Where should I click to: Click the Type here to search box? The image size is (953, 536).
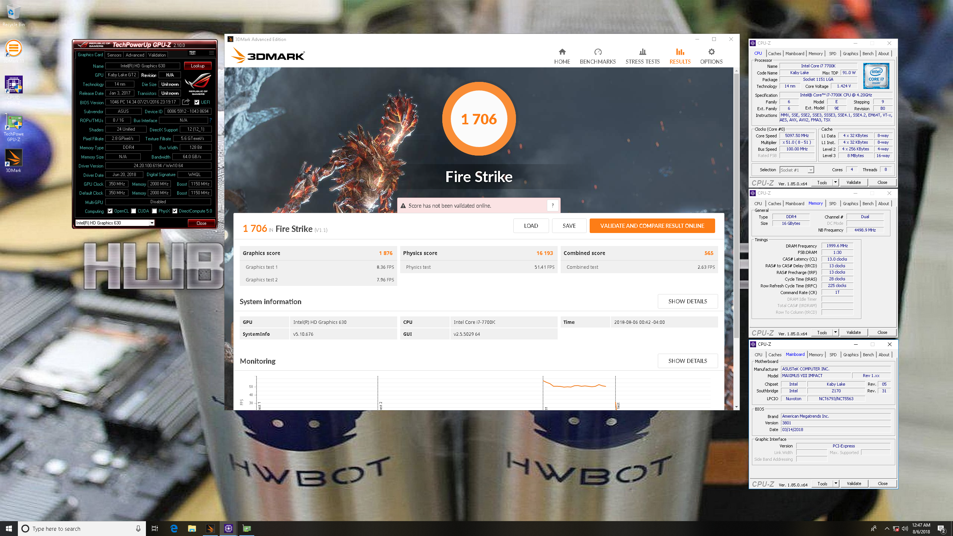tap(81, 529)
